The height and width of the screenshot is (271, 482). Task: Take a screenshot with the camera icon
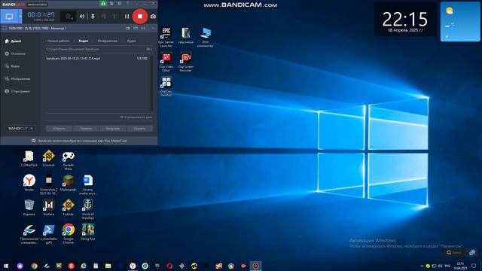click(x=153, y=17)
